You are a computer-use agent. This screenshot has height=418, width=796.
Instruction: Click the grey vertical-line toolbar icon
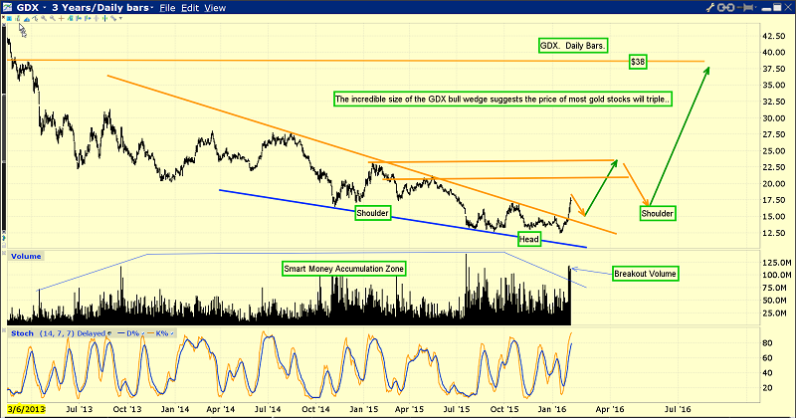[96, 19]
